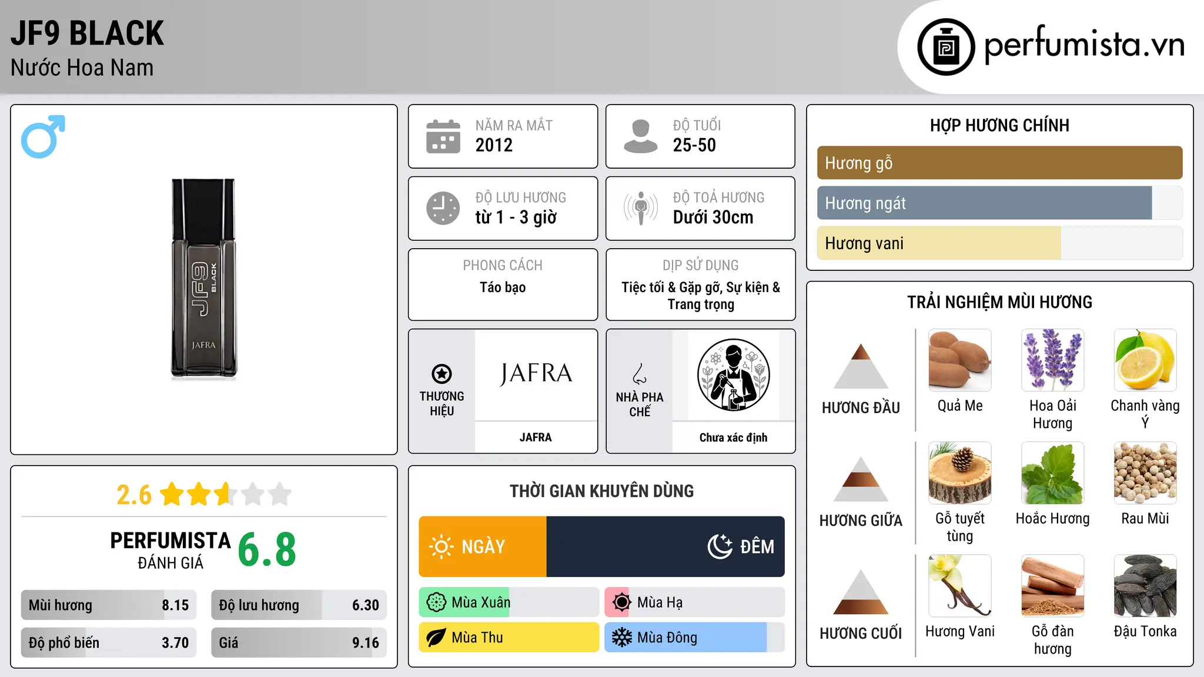Image resolution: width=1204 pixels, height=677 pixels.
Task: Click the Hương vani accord bar
Action: click(999, 243)
